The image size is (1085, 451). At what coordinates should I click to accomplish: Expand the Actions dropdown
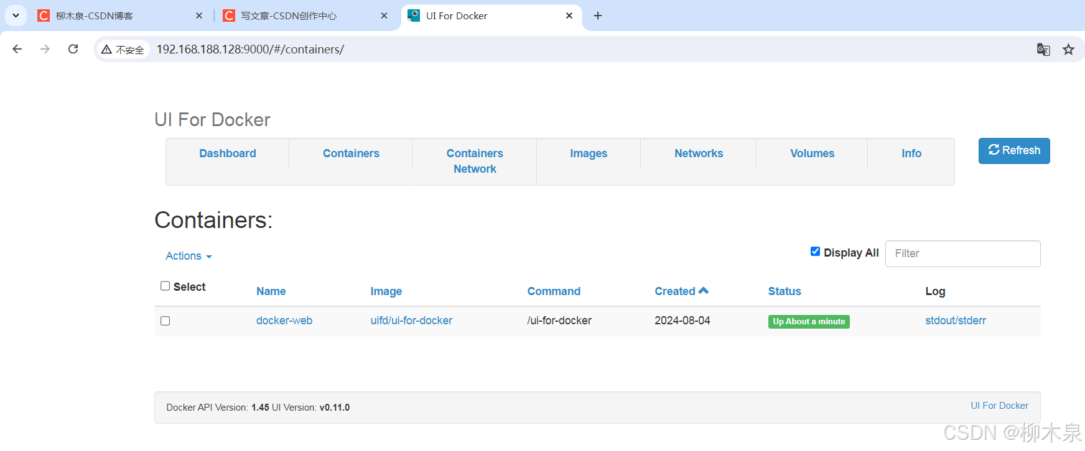pos(189,256)
